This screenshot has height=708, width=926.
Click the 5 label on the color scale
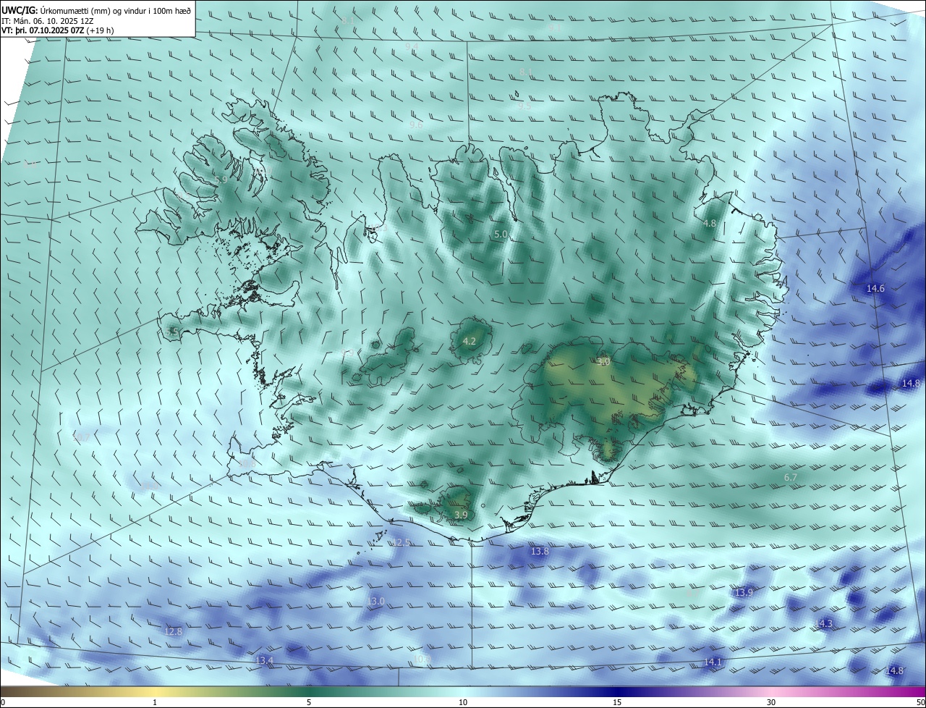309,702
